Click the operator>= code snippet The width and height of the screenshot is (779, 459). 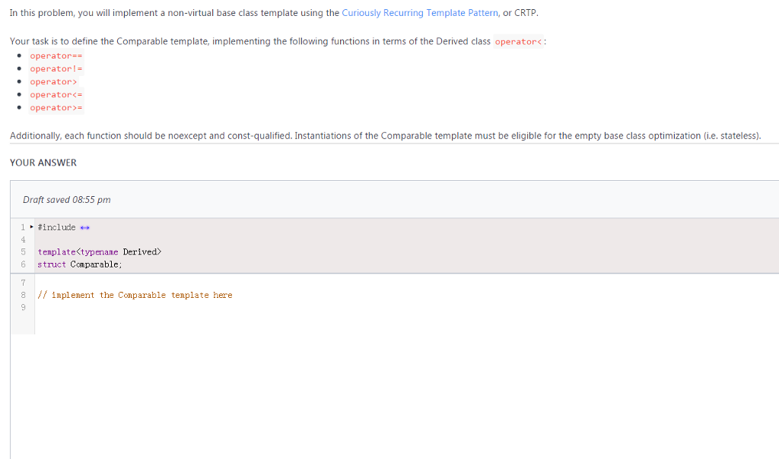(56, 107)
